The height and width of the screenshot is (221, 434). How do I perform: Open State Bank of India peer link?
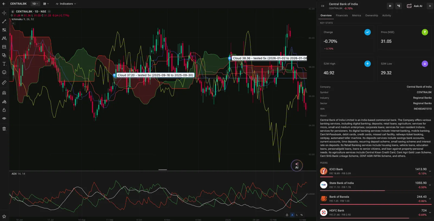pos(342,183)
